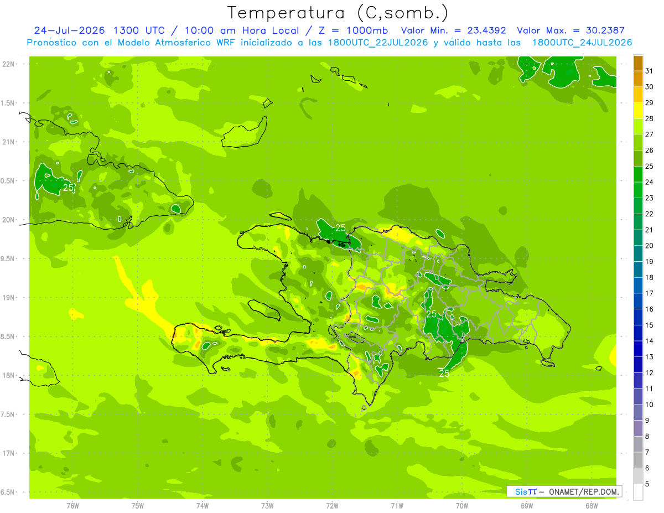Viewport: 664px width, 513px height.
Task: Click the yellow swatch between 28 and 29
Action: [638, 111]
